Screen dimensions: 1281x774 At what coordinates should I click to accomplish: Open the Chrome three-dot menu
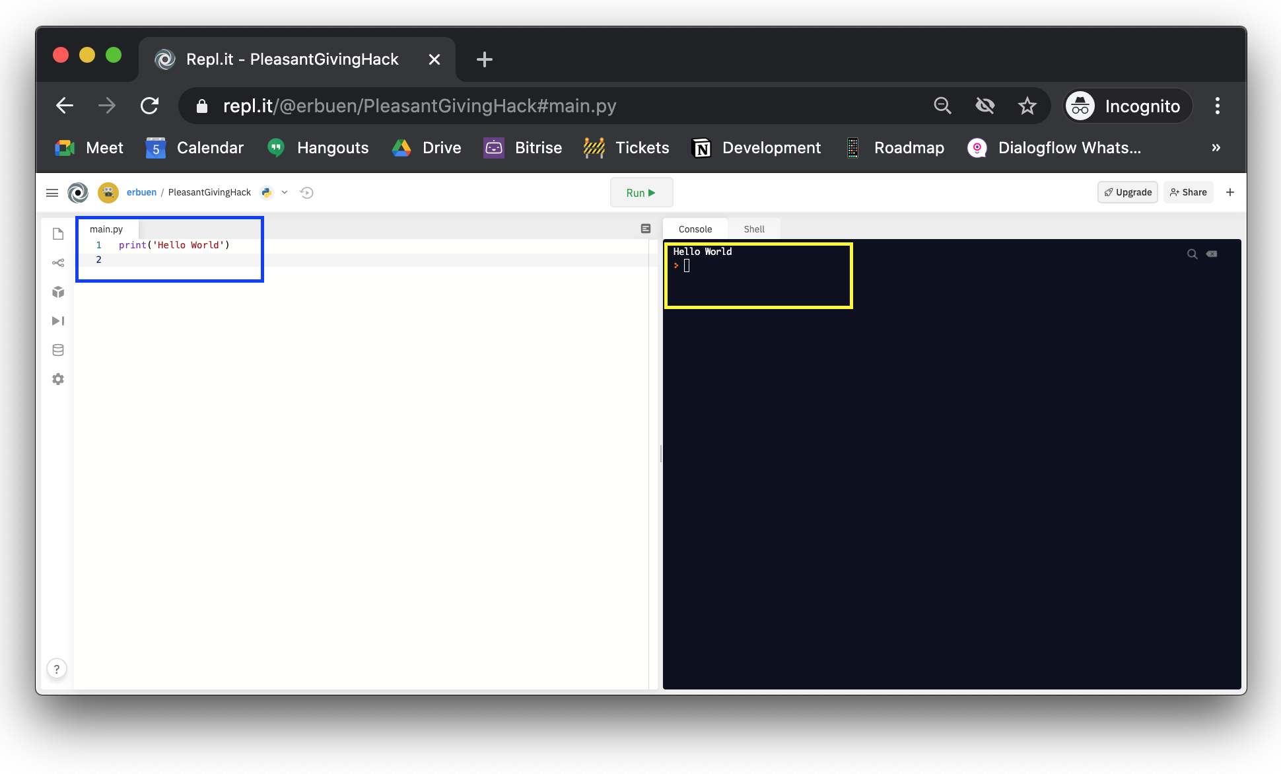(1218, 106)
